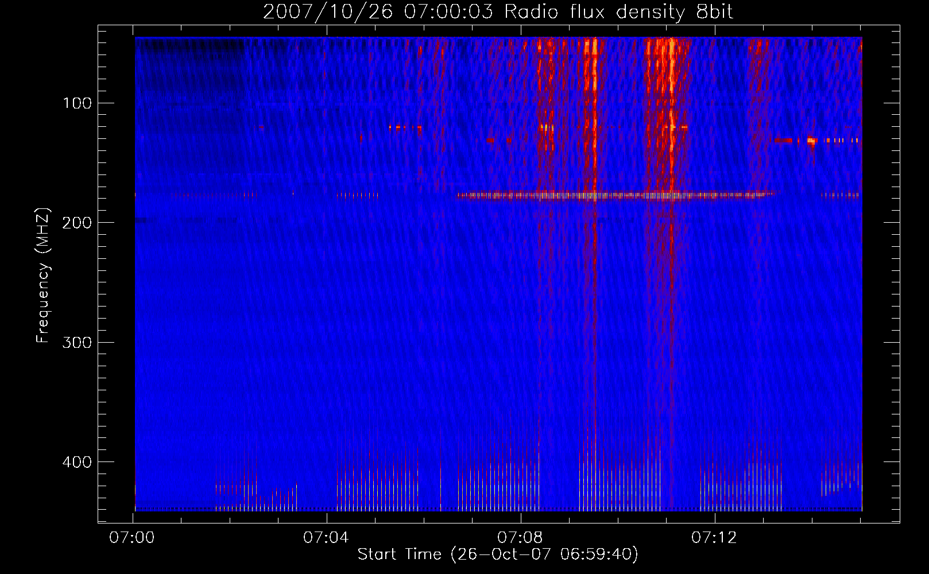Click the x-axis label "Start Time (26-Oct-07 06:59:40)"
Screen dimensions: 929x574
[498, 554]
